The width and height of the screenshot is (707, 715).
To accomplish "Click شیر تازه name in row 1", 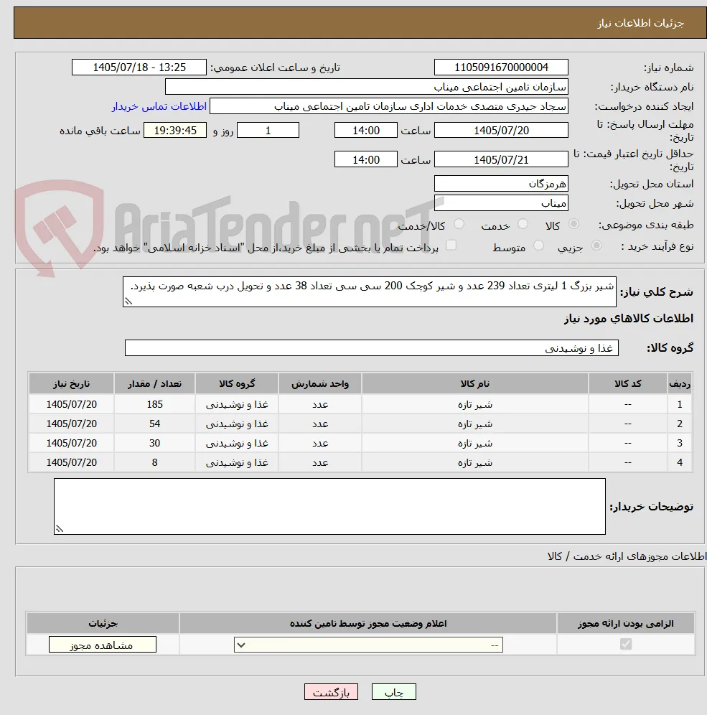I will click(x=475, y=404).
